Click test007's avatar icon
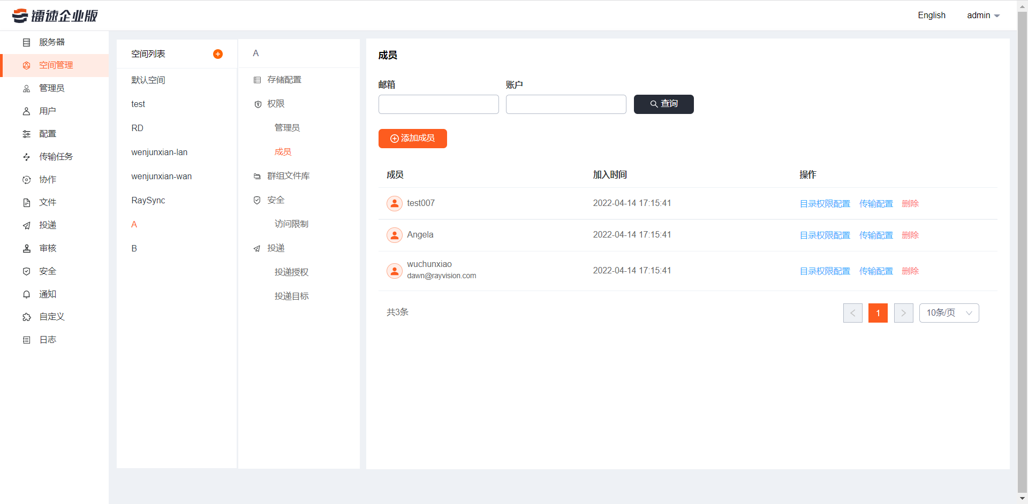The image size is (1028, 504). (395, 203)
